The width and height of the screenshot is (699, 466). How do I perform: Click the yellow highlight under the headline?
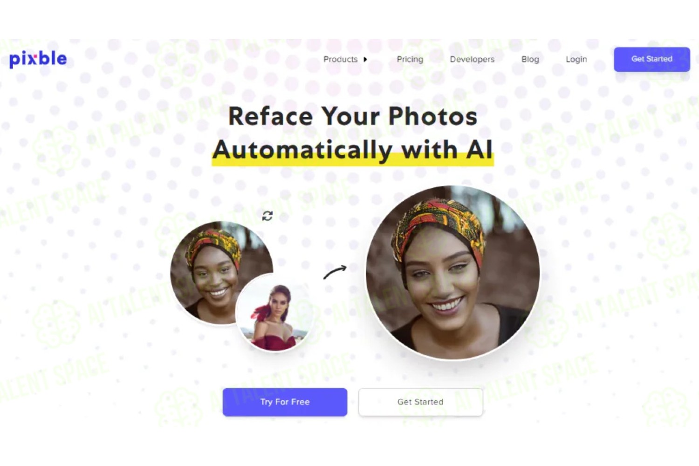pos(353,160)
